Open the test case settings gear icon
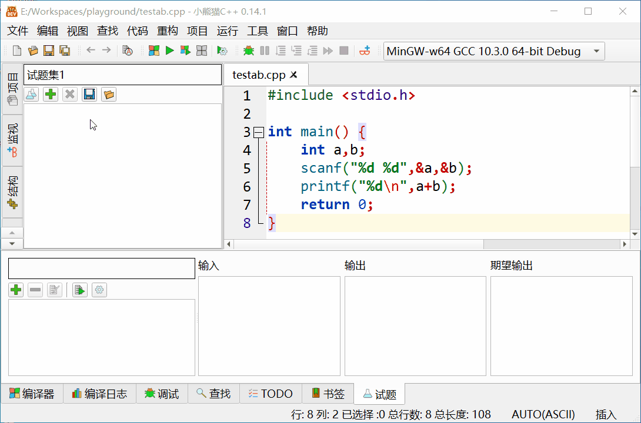Image resolution: width=641 pixels, height=423 pixels. (x=99, y=290)
